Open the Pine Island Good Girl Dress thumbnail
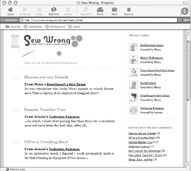Image resolution: width=191 pixels, height=171 pixels. click(133, 72)
